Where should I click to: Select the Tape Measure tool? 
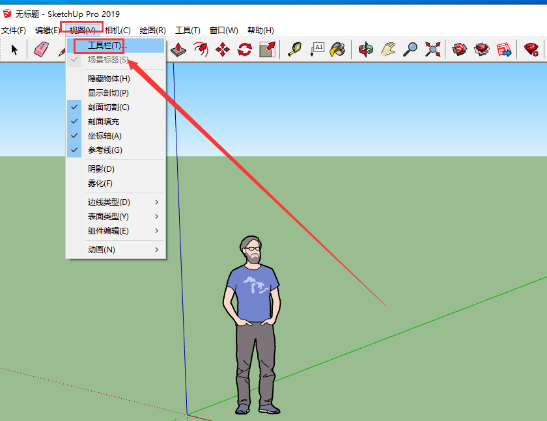(x=294, y=49)
